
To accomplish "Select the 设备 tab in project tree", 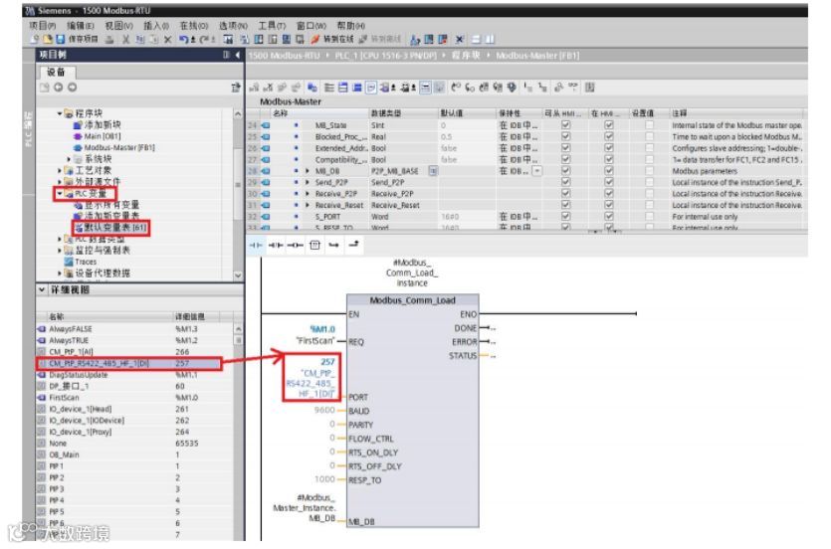I will 56,72.
